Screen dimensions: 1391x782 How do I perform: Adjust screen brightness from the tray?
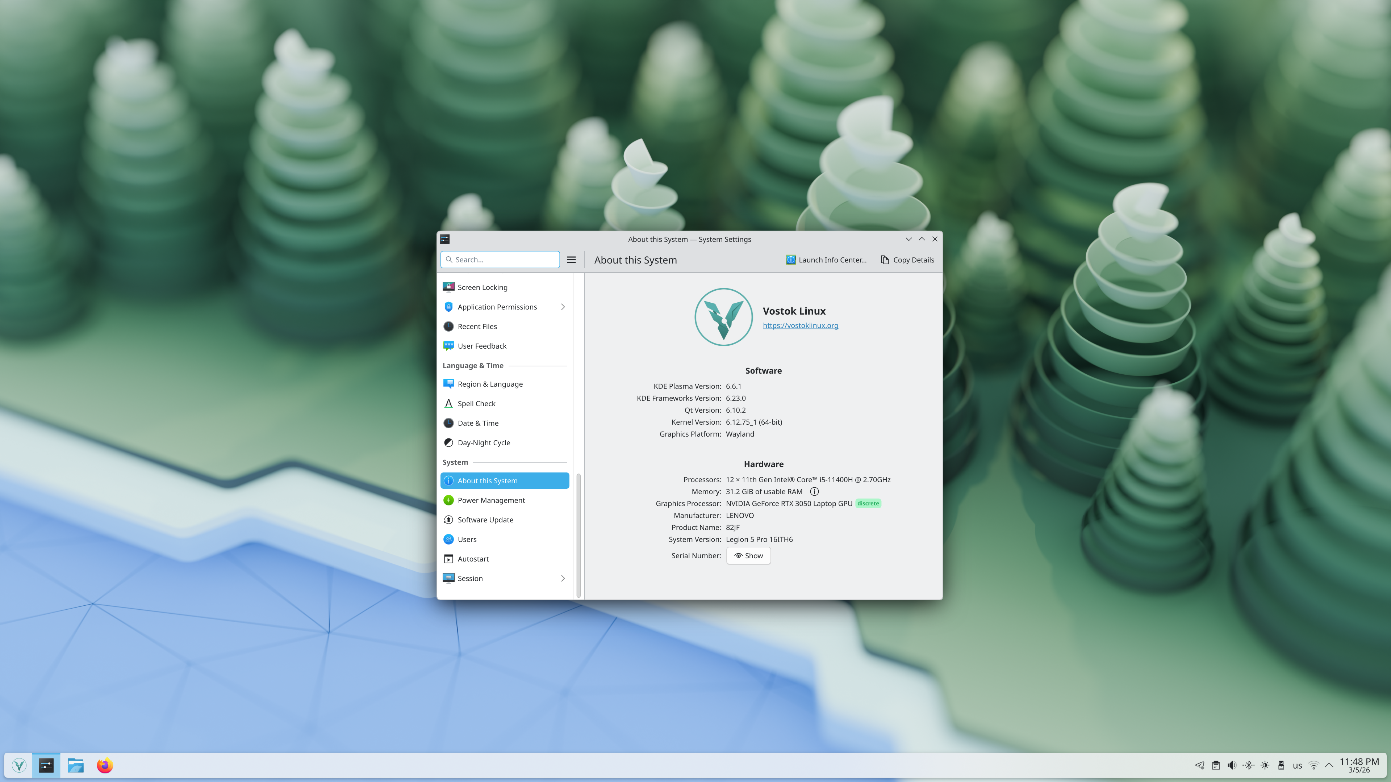click(1265, 765)
